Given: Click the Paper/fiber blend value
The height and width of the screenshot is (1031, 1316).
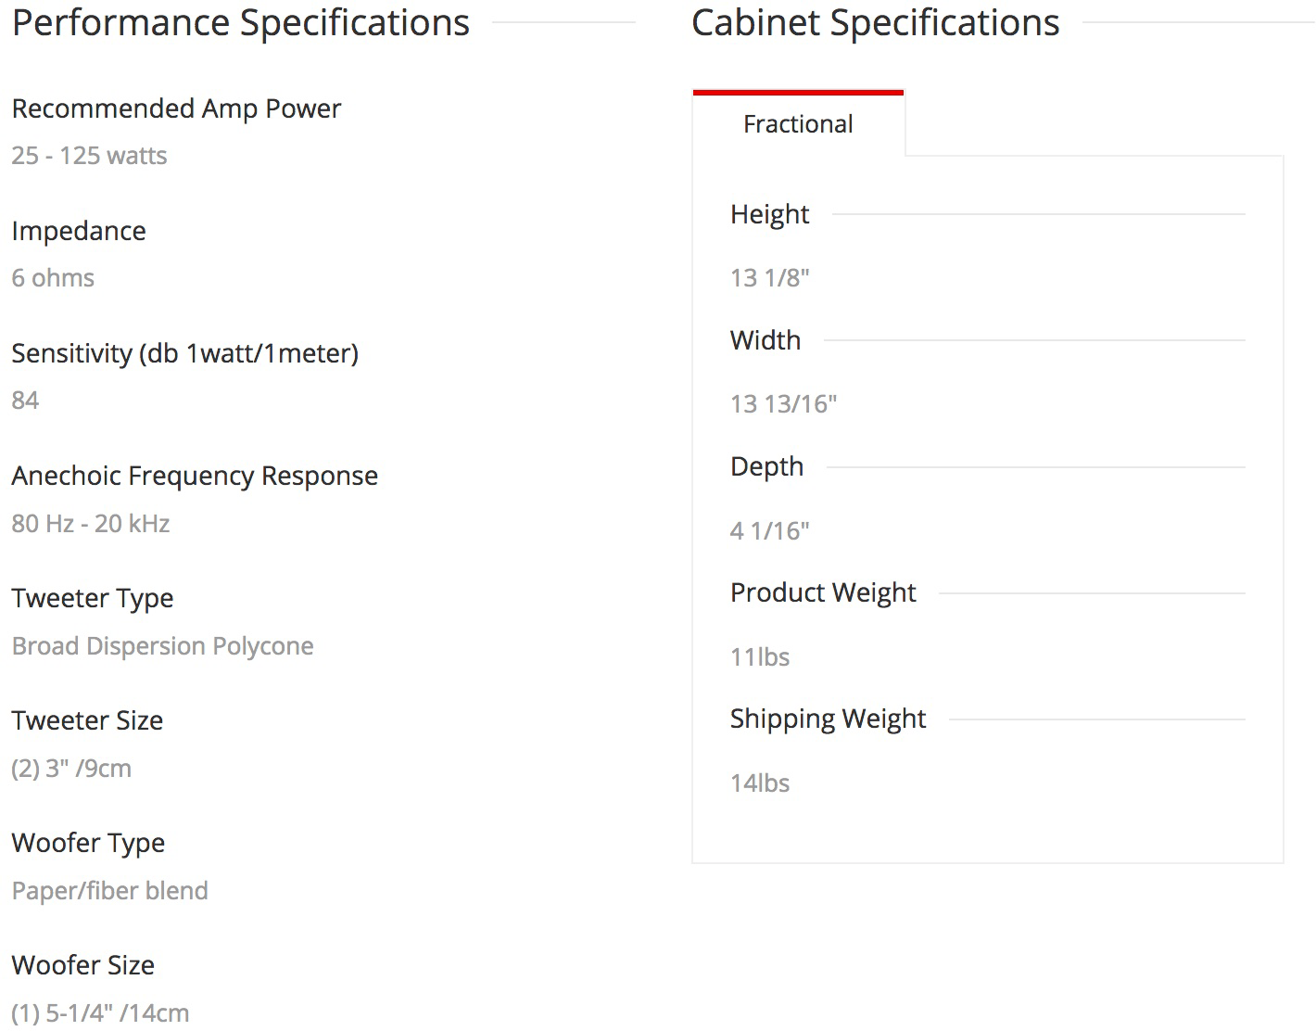Looking at the screenshot, I should pos(109,891).
